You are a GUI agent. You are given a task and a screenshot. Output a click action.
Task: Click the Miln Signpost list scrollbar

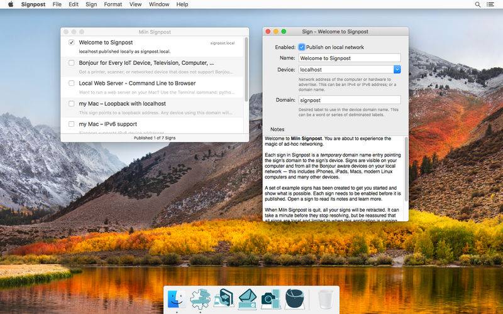[246, 69]
